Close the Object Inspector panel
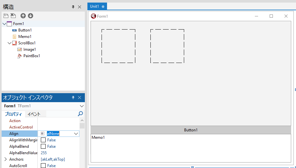The height and width of the screenshot is (168, 296). [x=80, y=98]
